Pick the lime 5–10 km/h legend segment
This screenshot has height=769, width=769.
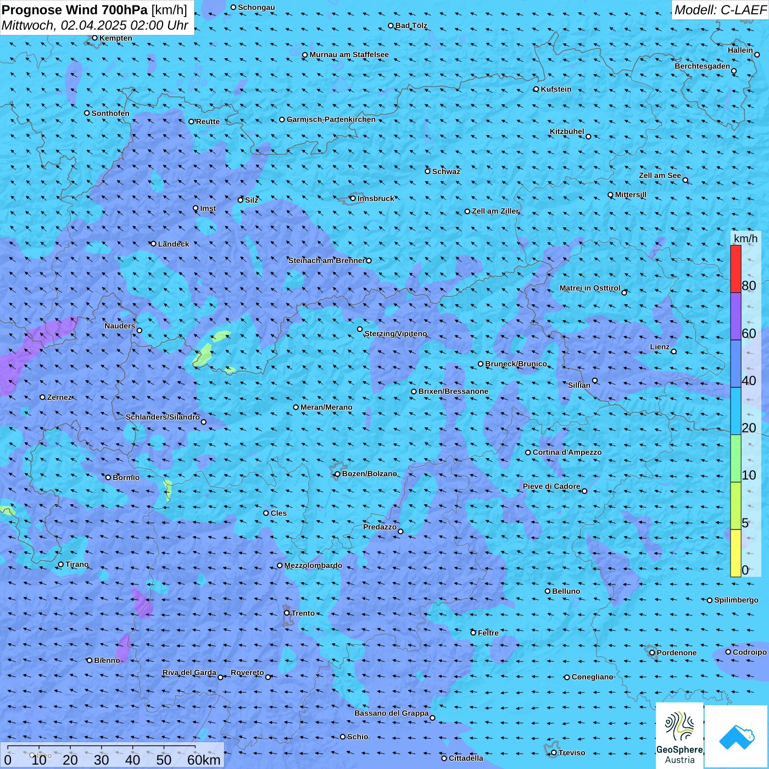[735, 506]
